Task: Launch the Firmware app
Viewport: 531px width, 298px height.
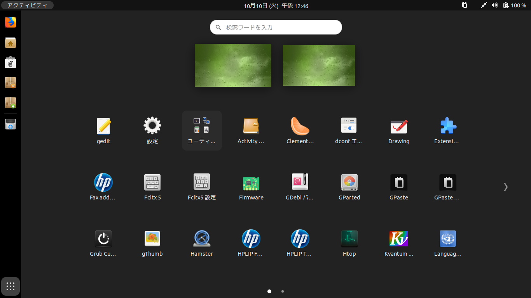Action: (251, 187)
